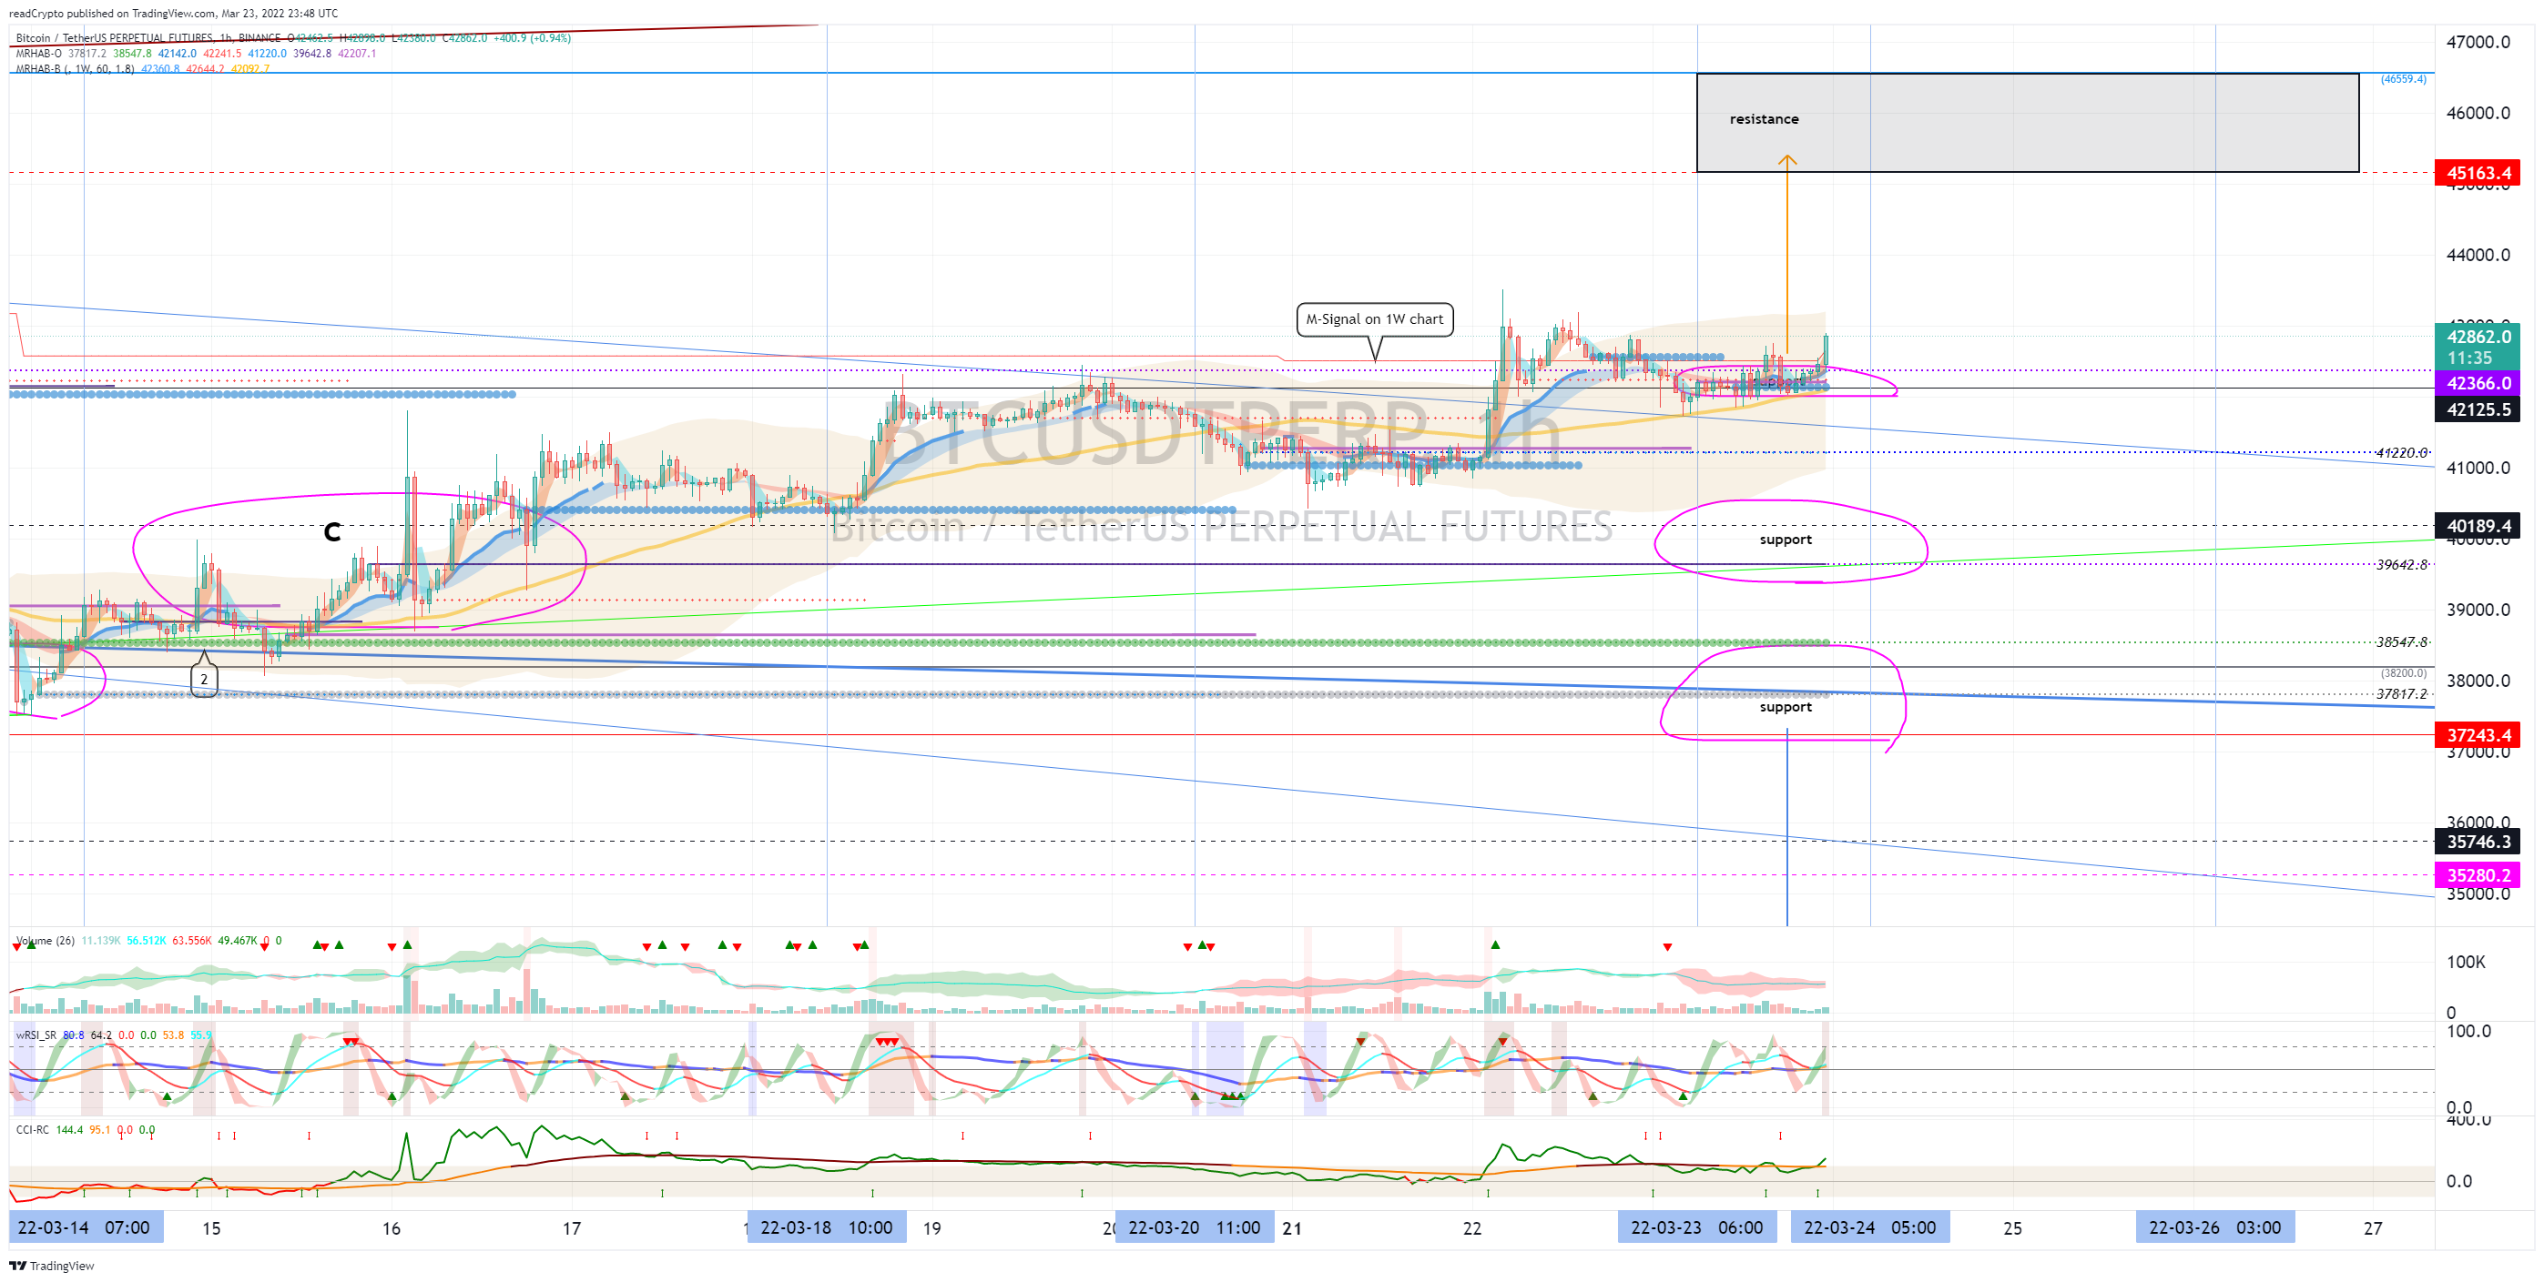
Task: Click the 38547.8 line value
Action: coord(2401,642)
